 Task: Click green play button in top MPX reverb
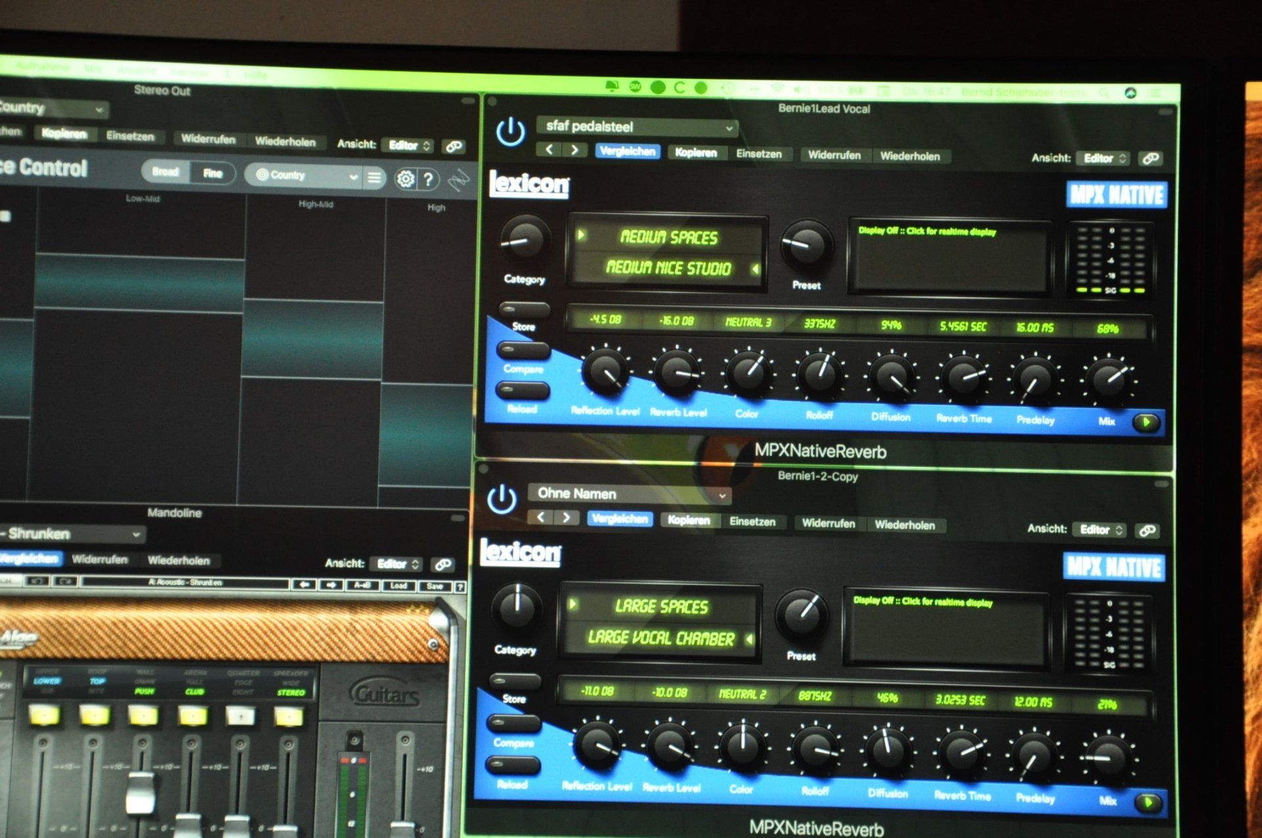1146,422
